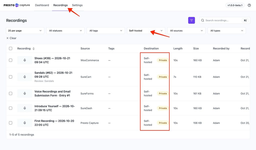Click the search magnifier icon

tap(202, 20)
